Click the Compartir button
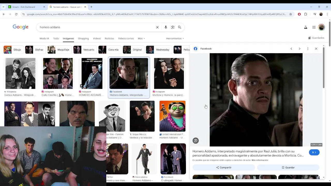 (224, 167)
